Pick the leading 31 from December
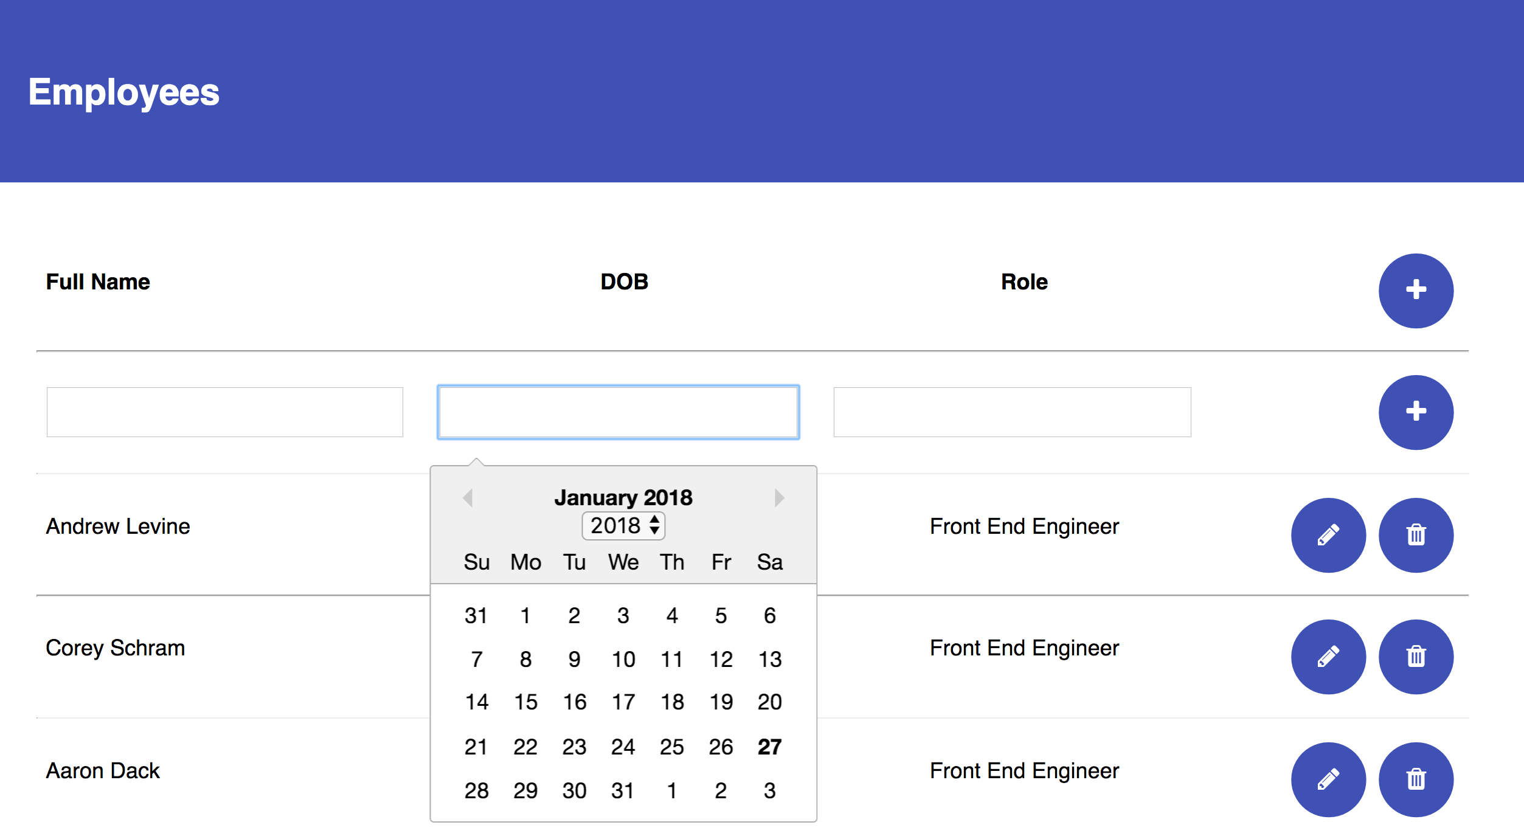 pyautogui.click(x=476, y=615)
